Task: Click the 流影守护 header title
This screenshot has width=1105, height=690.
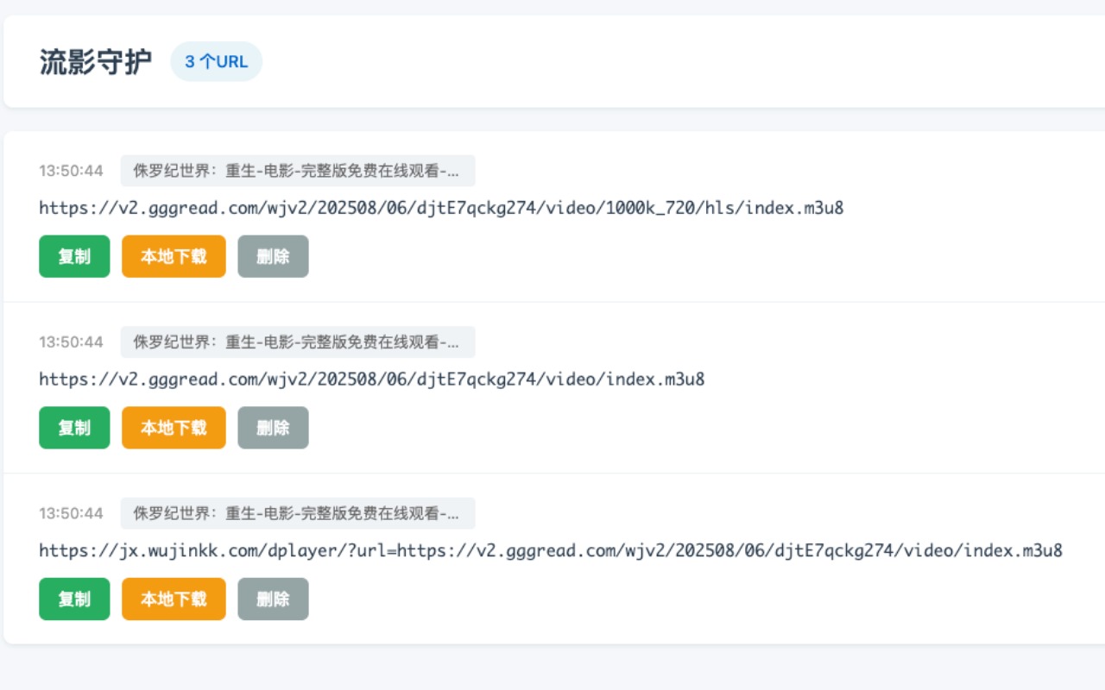Action: pos(95,61)
